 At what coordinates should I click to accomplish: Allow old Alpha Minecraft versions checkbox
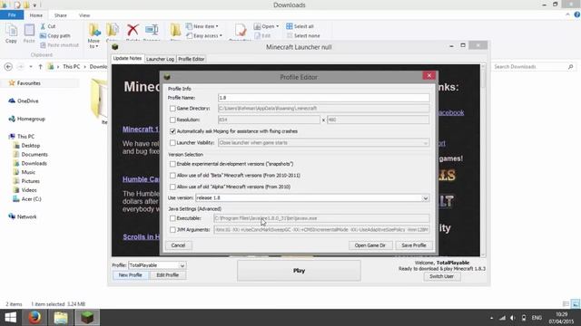(172, 187)
